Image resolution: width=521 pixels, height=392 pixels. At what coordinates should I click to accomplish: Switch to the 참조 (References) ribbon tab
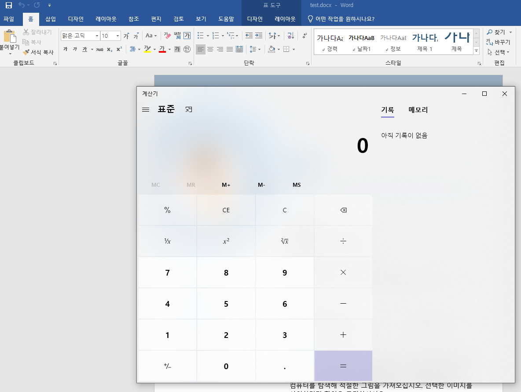pyautogui.click(x=134, y=19)
